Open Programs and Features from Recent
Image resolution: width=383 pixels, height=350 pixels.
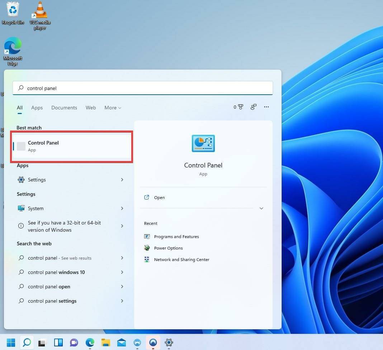176,236
